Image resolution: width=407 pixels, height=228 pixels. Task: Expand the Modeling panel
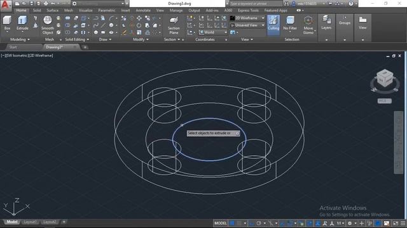(20, 39)
